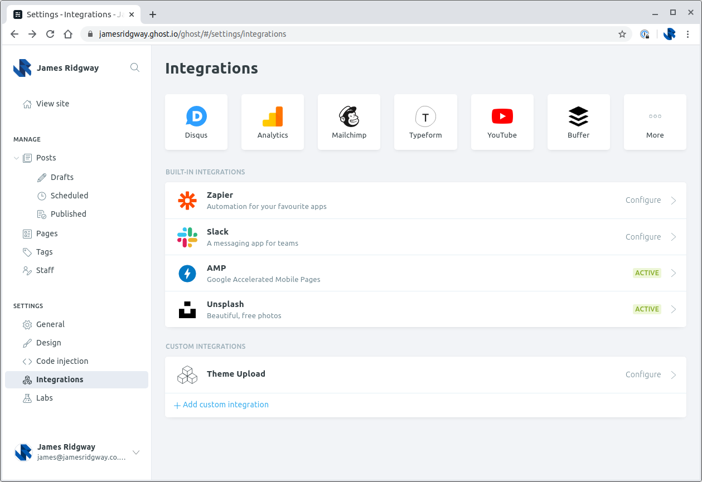Add custom integration
This screenshot has width=702, height=482.
click(221, 405)
